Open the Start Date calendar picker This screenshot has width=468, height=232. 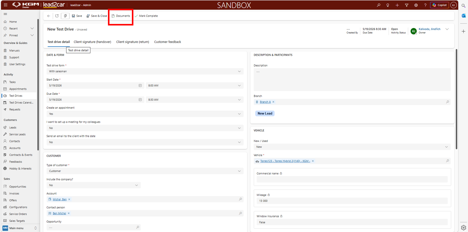pos(140,85)
